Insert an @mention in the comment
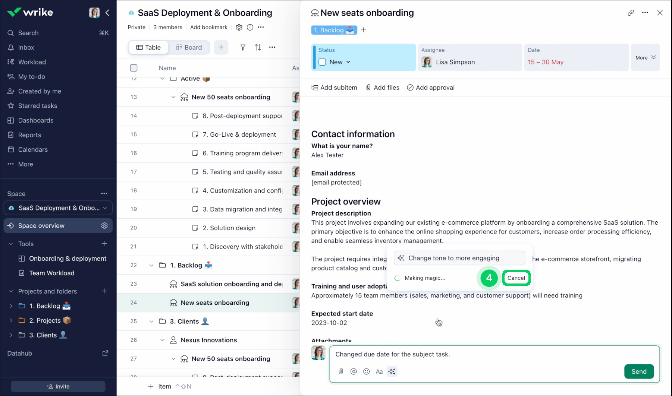This screenshot has width=672, height=396. pos(354,371)
